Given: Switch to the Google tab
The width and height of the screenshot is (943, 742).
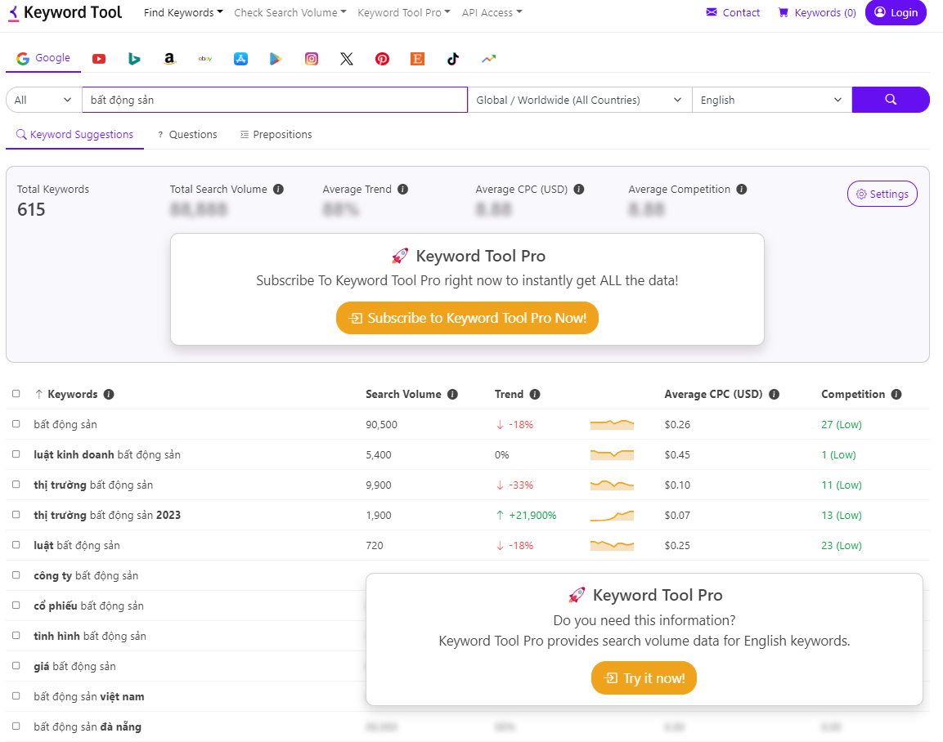Looking at the screenshot, I should pos(43,58).
